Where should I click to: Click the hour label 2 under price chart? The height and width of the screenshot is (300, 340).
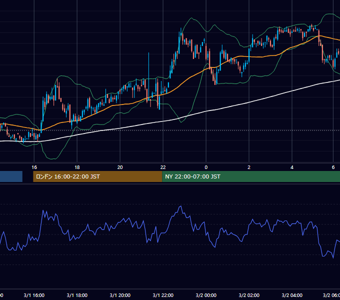point(249,167)
